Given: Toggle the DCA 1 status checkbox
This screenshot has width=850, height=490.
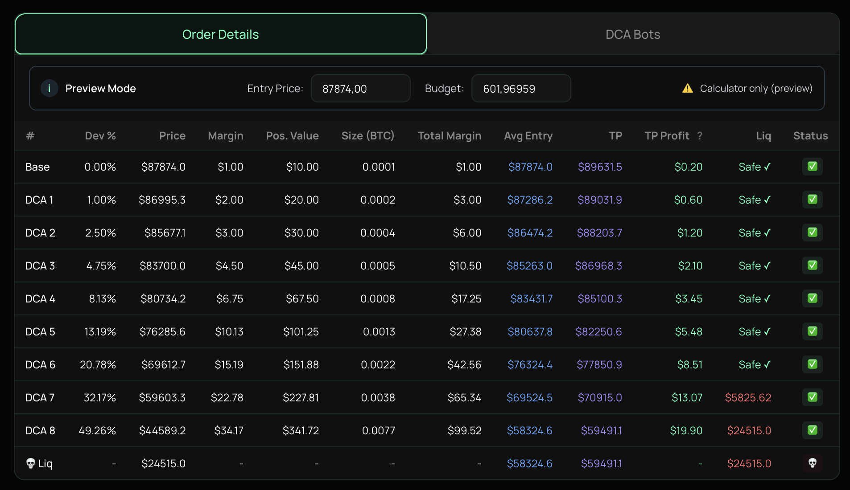Looking at the screenshot, I should (812, 200).
